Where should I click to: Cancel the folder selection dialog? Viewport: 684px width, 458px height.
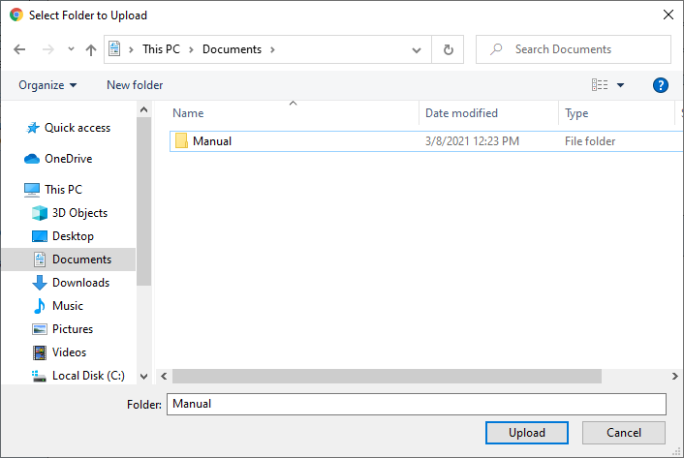pyautogui.click(x=623, y=433)
